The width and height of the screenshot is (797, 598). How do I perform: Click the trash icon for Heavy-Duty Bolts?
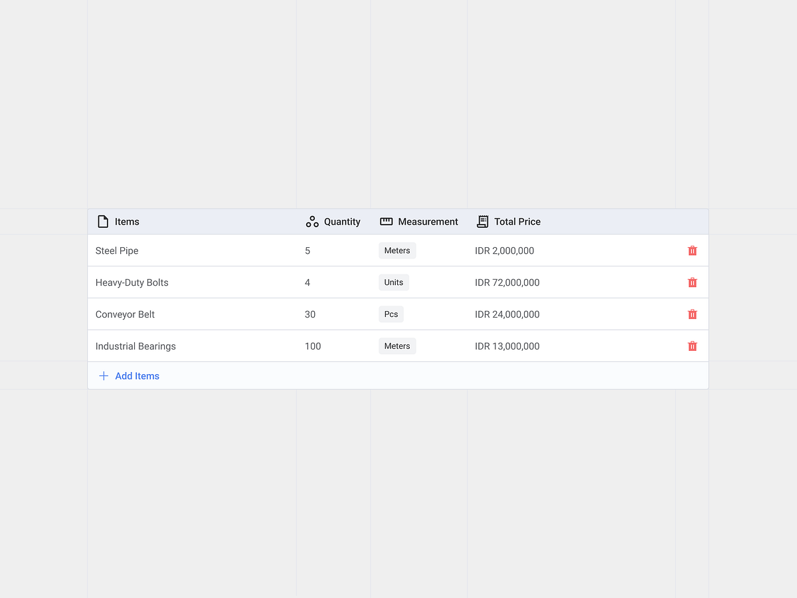click(693, 282)
